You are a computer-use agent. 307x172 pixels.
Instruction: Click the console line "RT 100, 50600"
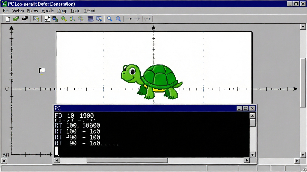77,125
